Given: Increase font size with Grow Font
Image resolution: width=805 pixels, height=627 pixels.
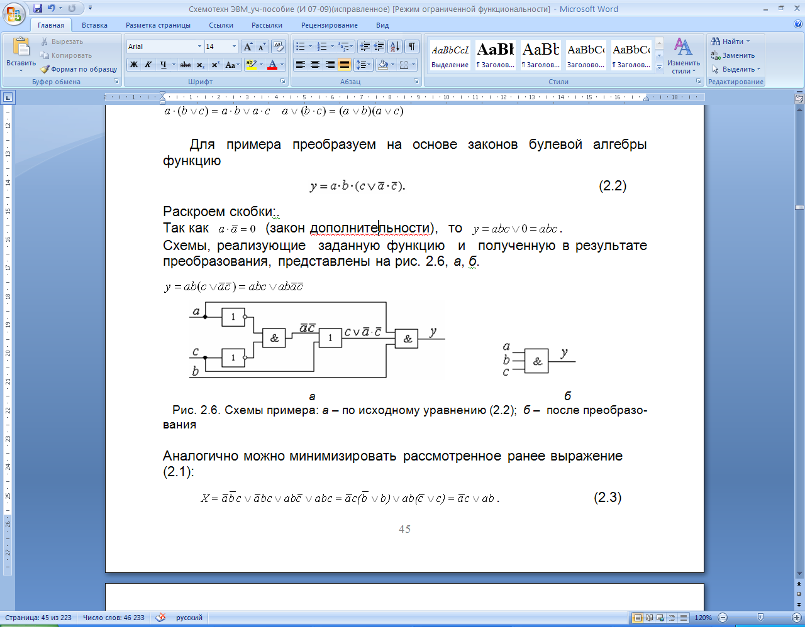Looking at the screenshot, I should pyautogui.click(x=248, y=46).
